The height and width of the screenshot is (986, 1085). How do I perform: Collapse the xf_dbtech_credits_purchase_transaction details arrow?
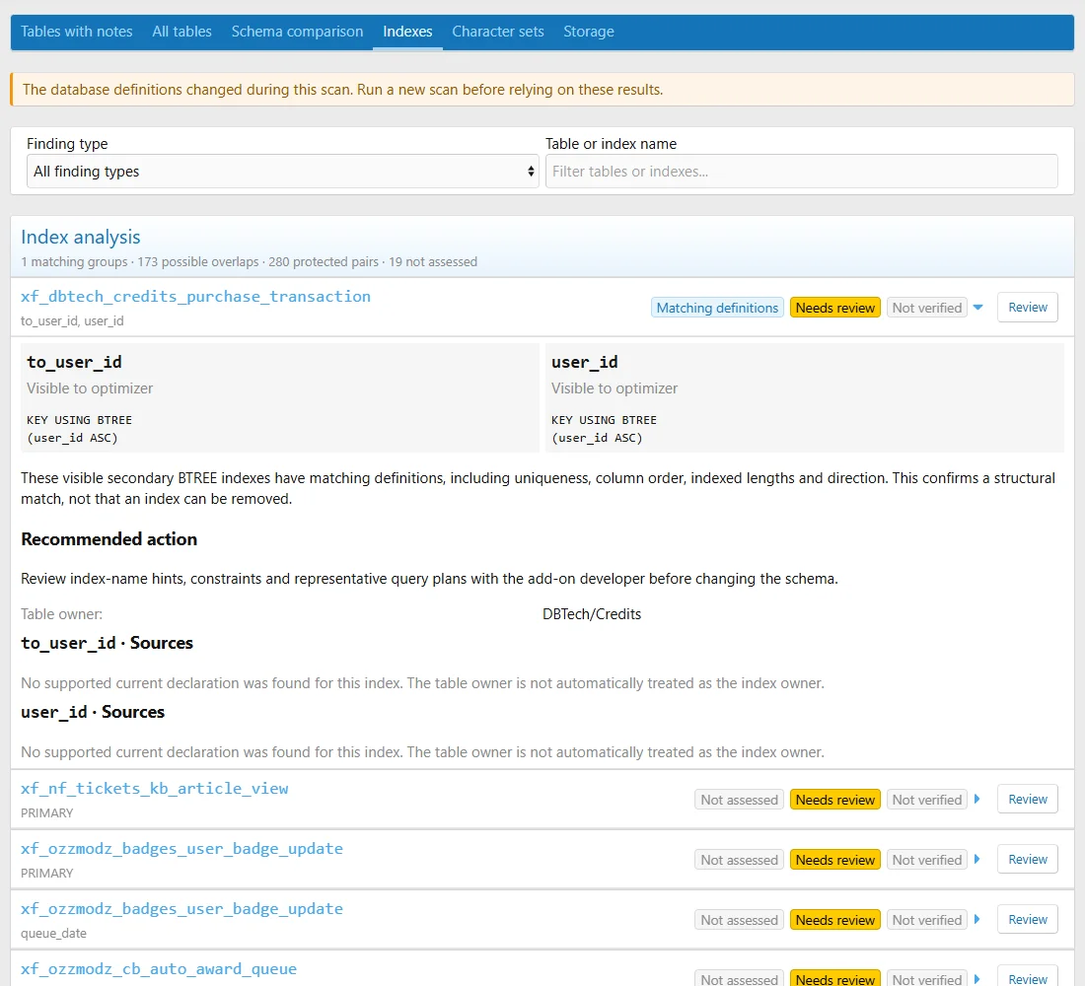977,308
